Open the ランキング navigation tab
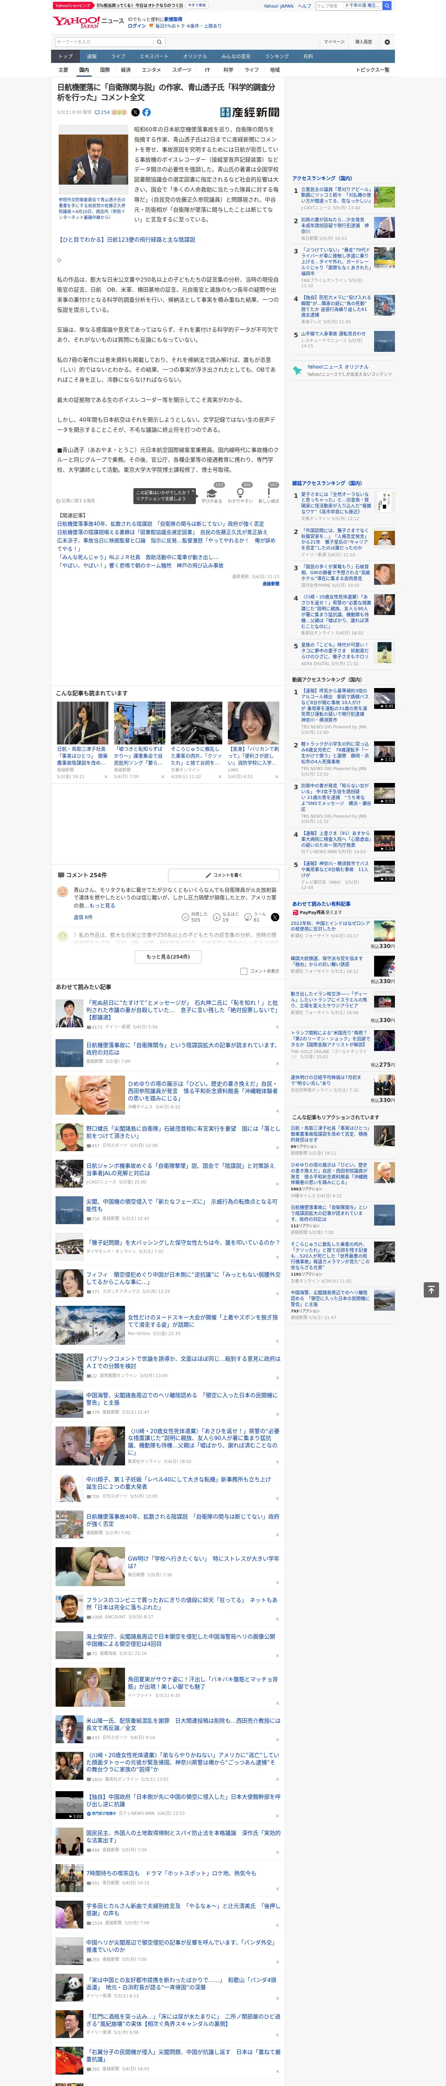Screen dimensions: 446x2086 (277, 57)
